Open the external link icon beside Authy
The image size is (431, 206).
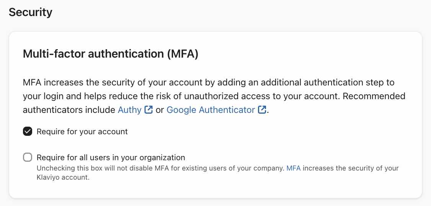(149, 110)
